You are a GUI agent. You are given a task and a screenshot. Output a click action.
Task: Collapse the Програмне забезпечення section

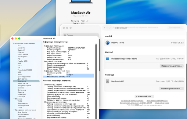point(14,110)
